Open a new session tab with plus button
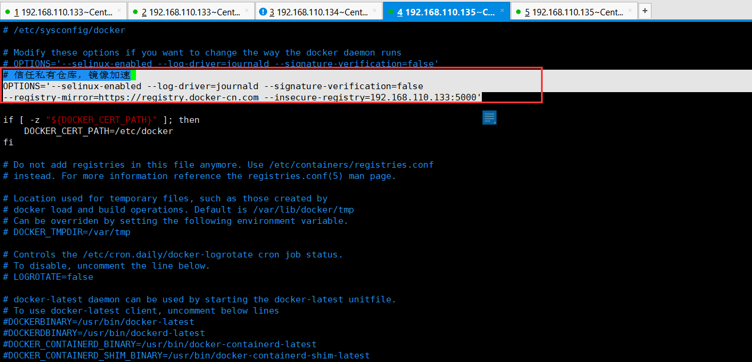 click(x=644, y=11)
